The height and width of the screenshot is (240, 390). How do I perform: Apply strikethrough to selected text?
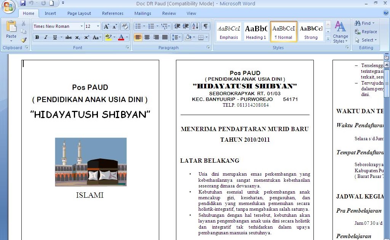tap(69, 37)
